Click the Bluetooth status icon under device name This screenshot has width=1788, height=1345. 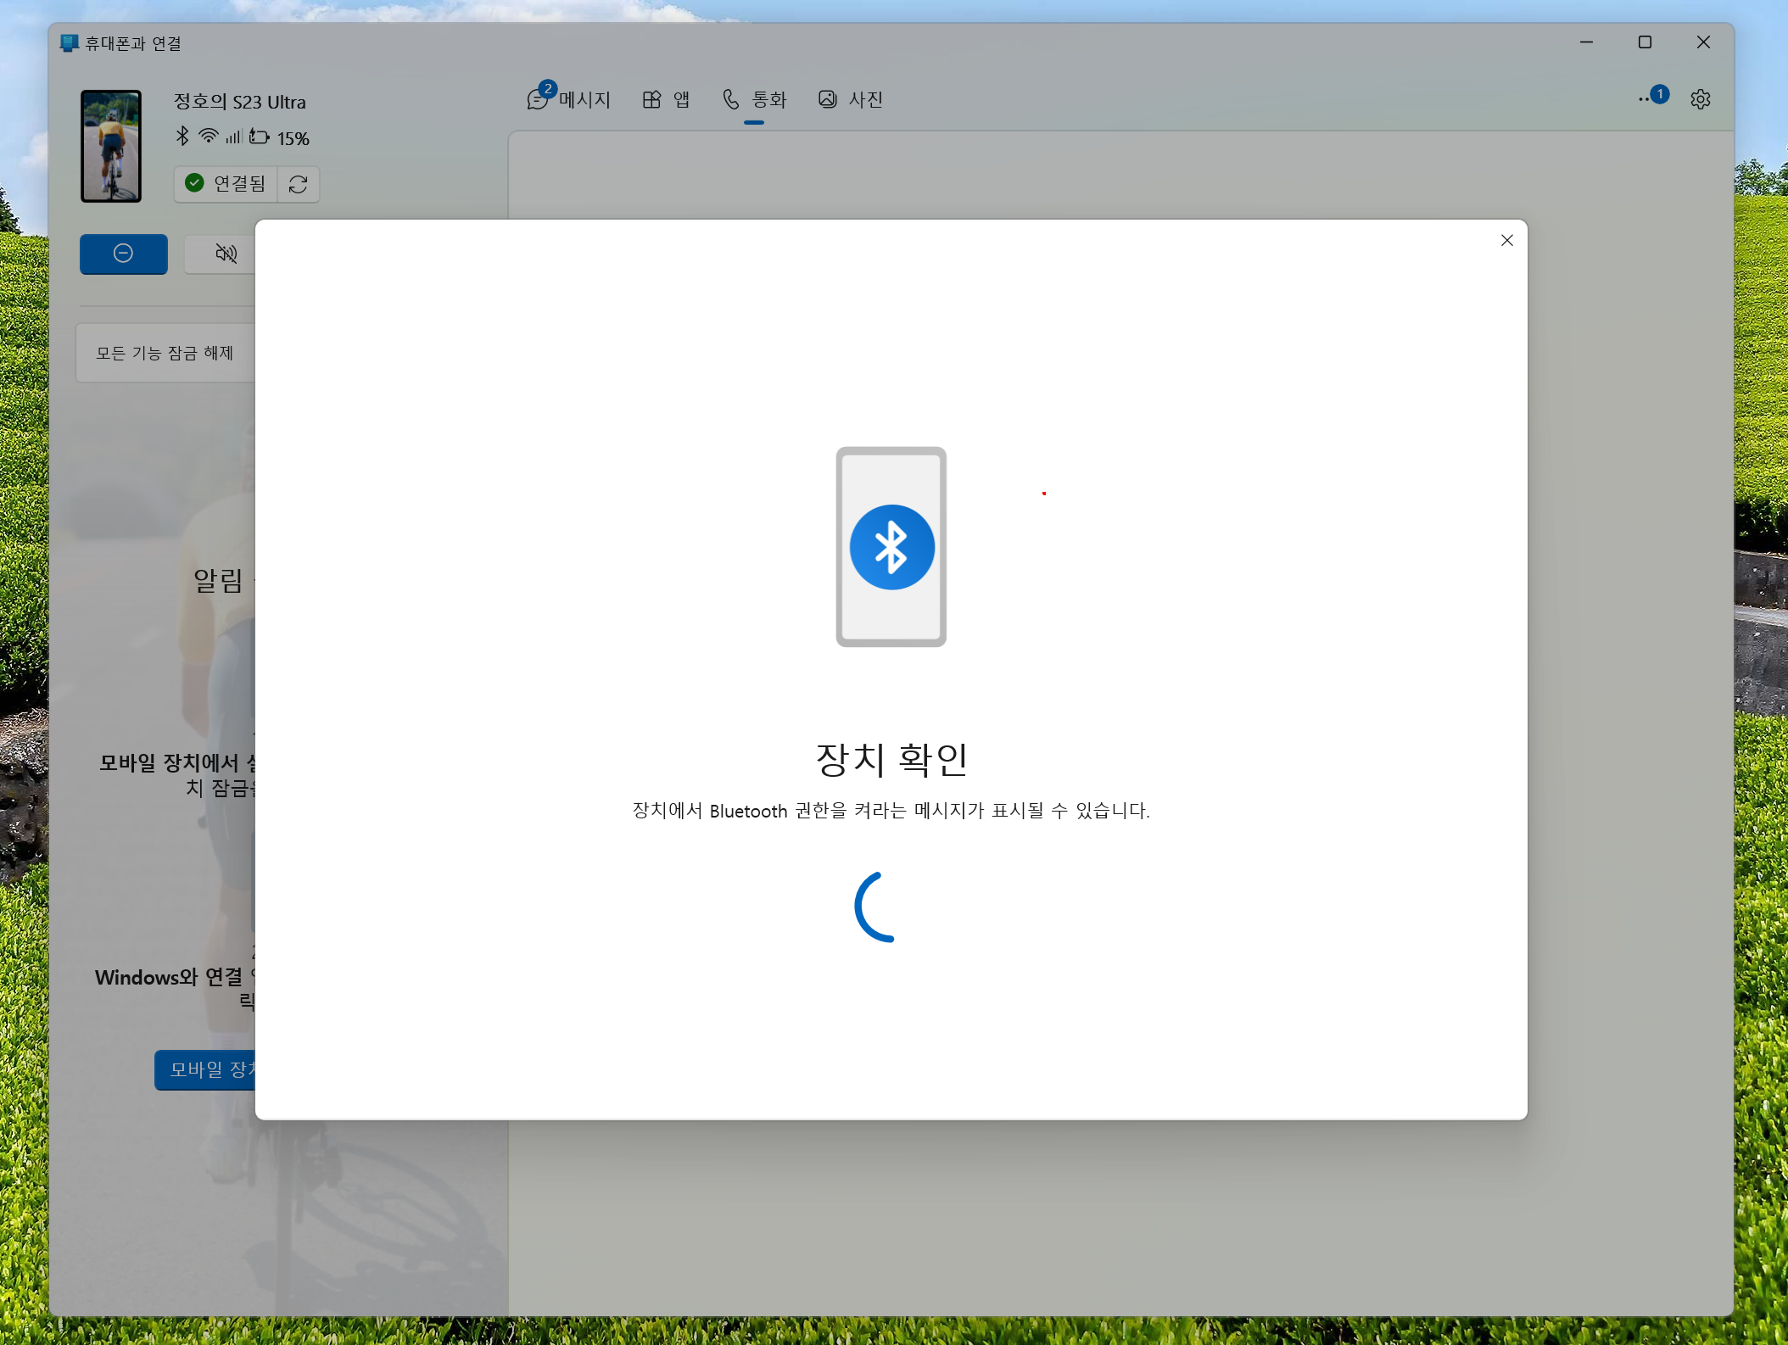tap(182, 137)
